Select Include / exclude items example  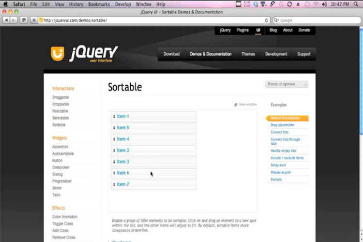[x=287, y=158]
